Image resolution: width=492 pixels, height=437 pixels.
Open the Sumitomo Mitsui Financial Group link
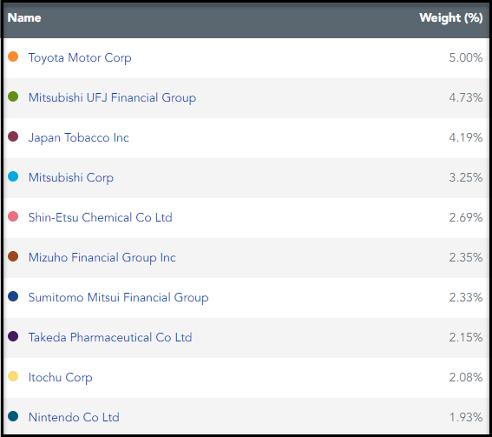[x=118, y=297]
